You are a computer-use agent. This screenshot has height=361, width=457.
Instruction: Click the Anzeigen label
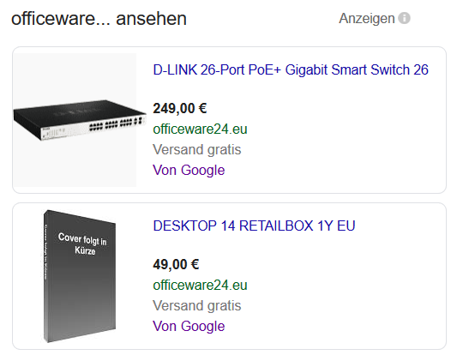tap(367, 19)
